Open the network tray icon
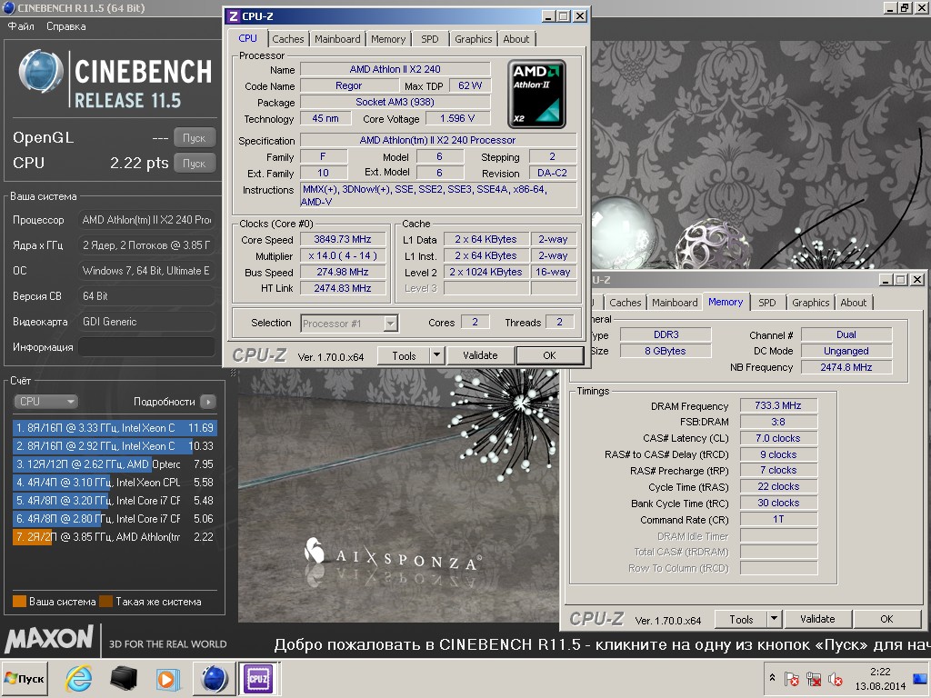The image size is (931, 698). coord(814,678)
